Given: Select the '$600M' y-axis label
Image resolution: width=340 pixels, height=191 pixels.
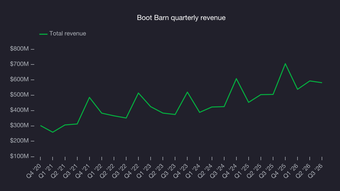Looking at the screenshot, I should [19, 80].
